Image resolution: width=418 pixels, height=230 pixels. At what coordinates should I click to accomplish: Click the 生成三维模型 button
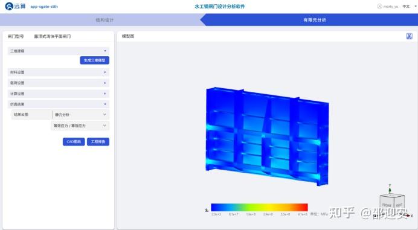point(95,60)
